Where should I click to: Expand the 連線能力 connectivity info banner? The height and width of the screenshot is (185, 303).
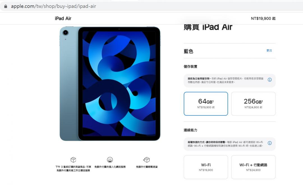coord(229,144)
